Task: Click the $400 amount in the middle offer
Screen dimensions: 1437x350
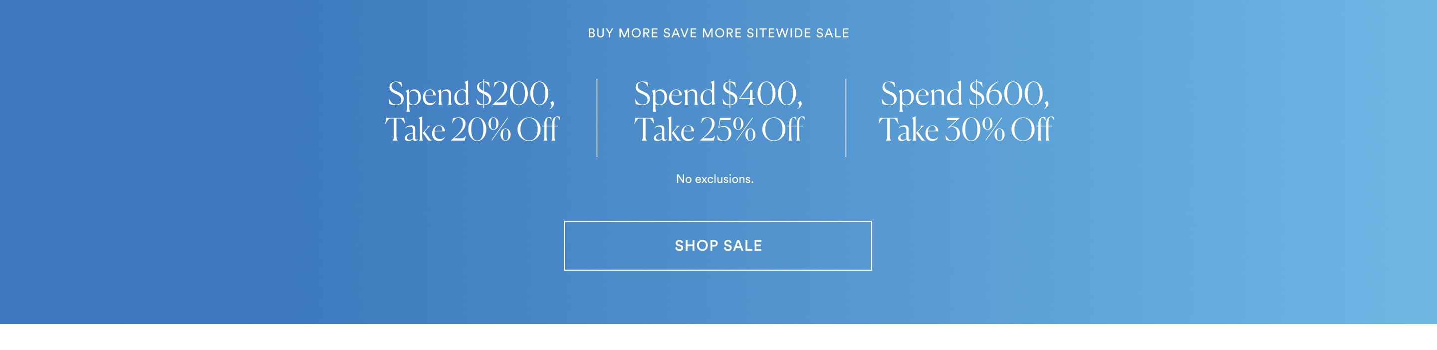Action: 760,94
